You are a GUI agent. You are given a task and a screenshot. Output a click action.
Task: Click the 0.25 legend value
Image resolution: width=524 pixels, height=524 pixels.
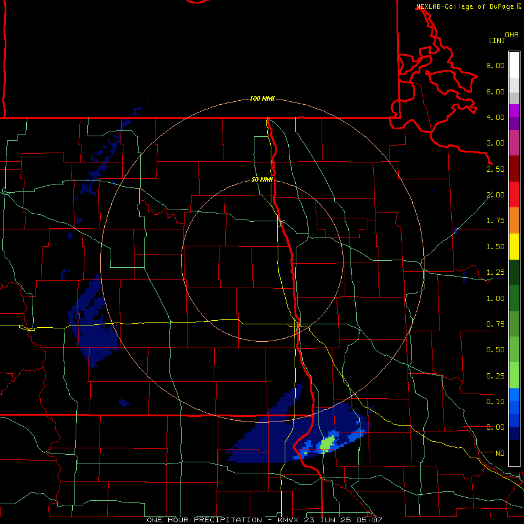click(495, 376)
